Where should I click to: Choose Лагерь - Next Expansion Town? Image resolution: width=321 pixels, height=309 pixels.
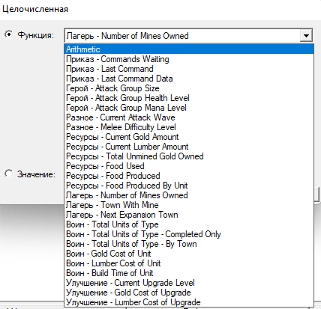(189, 215)
